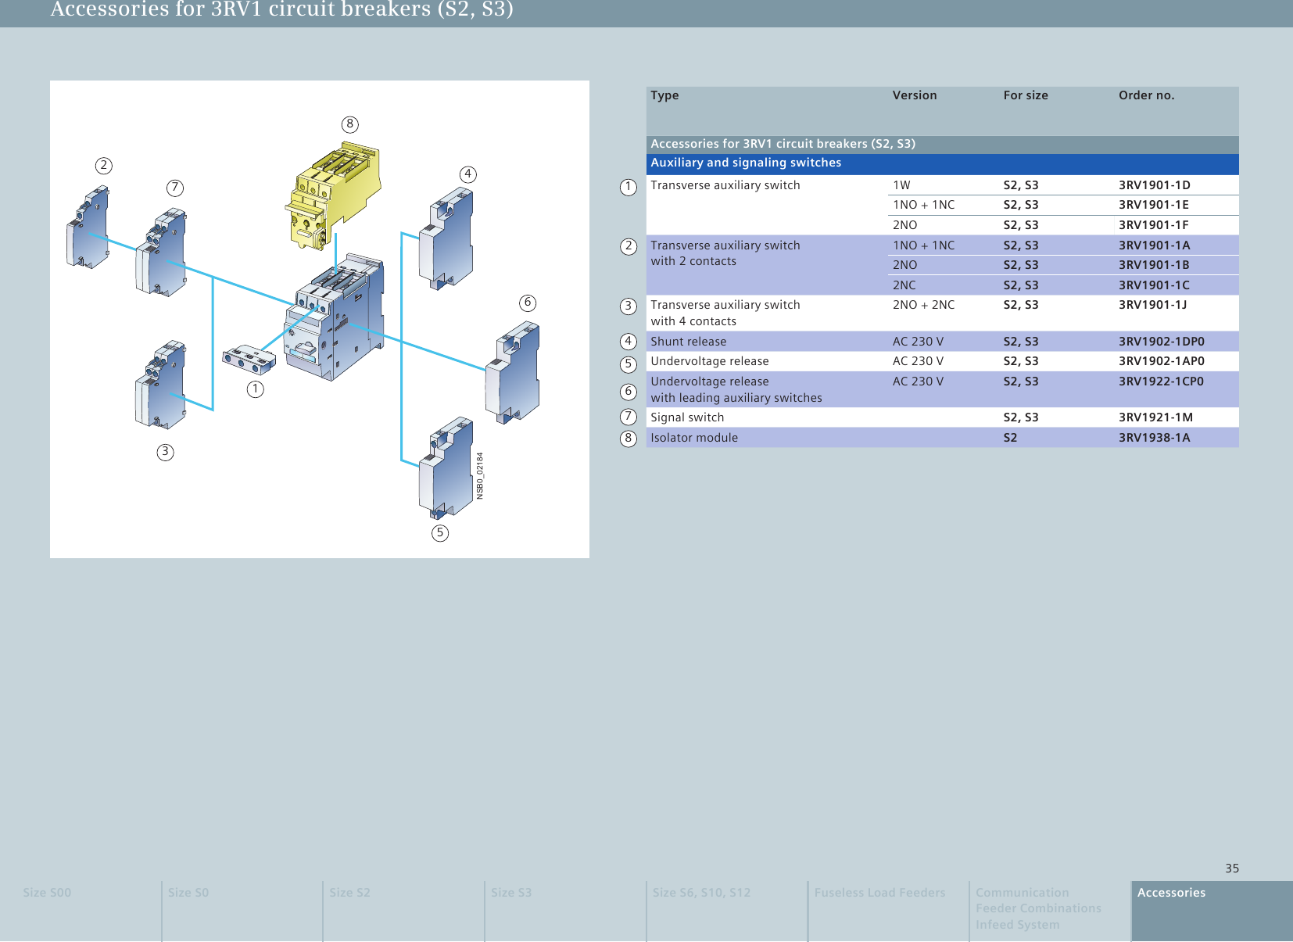The width and height of the screenshot is (1293, 942).
Task: Click the transverse auxiliary switch part near label 1
Action: [x=249, y=360]
